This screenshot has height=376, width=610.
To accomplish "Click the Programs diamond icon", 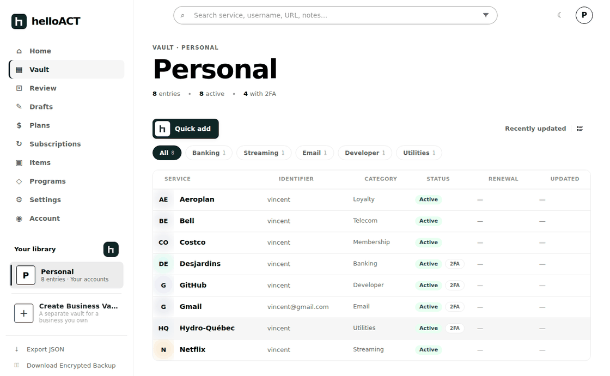I will [19, 181].
